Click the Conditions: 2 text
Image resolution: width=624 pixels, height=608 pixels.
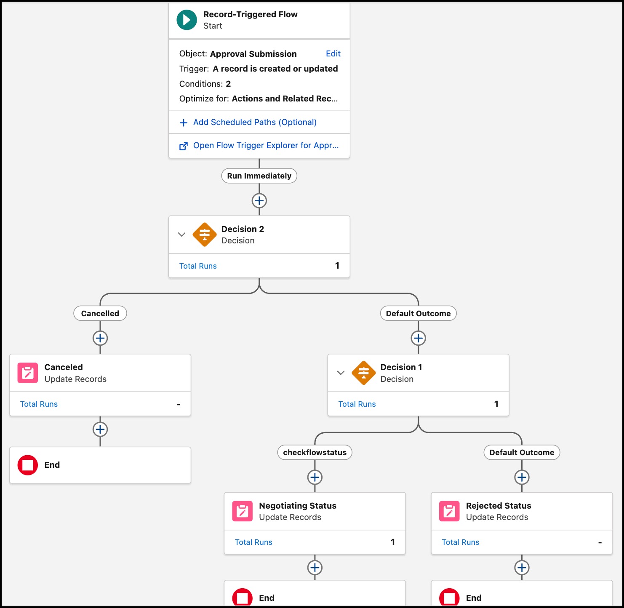[x=205, y=84]
